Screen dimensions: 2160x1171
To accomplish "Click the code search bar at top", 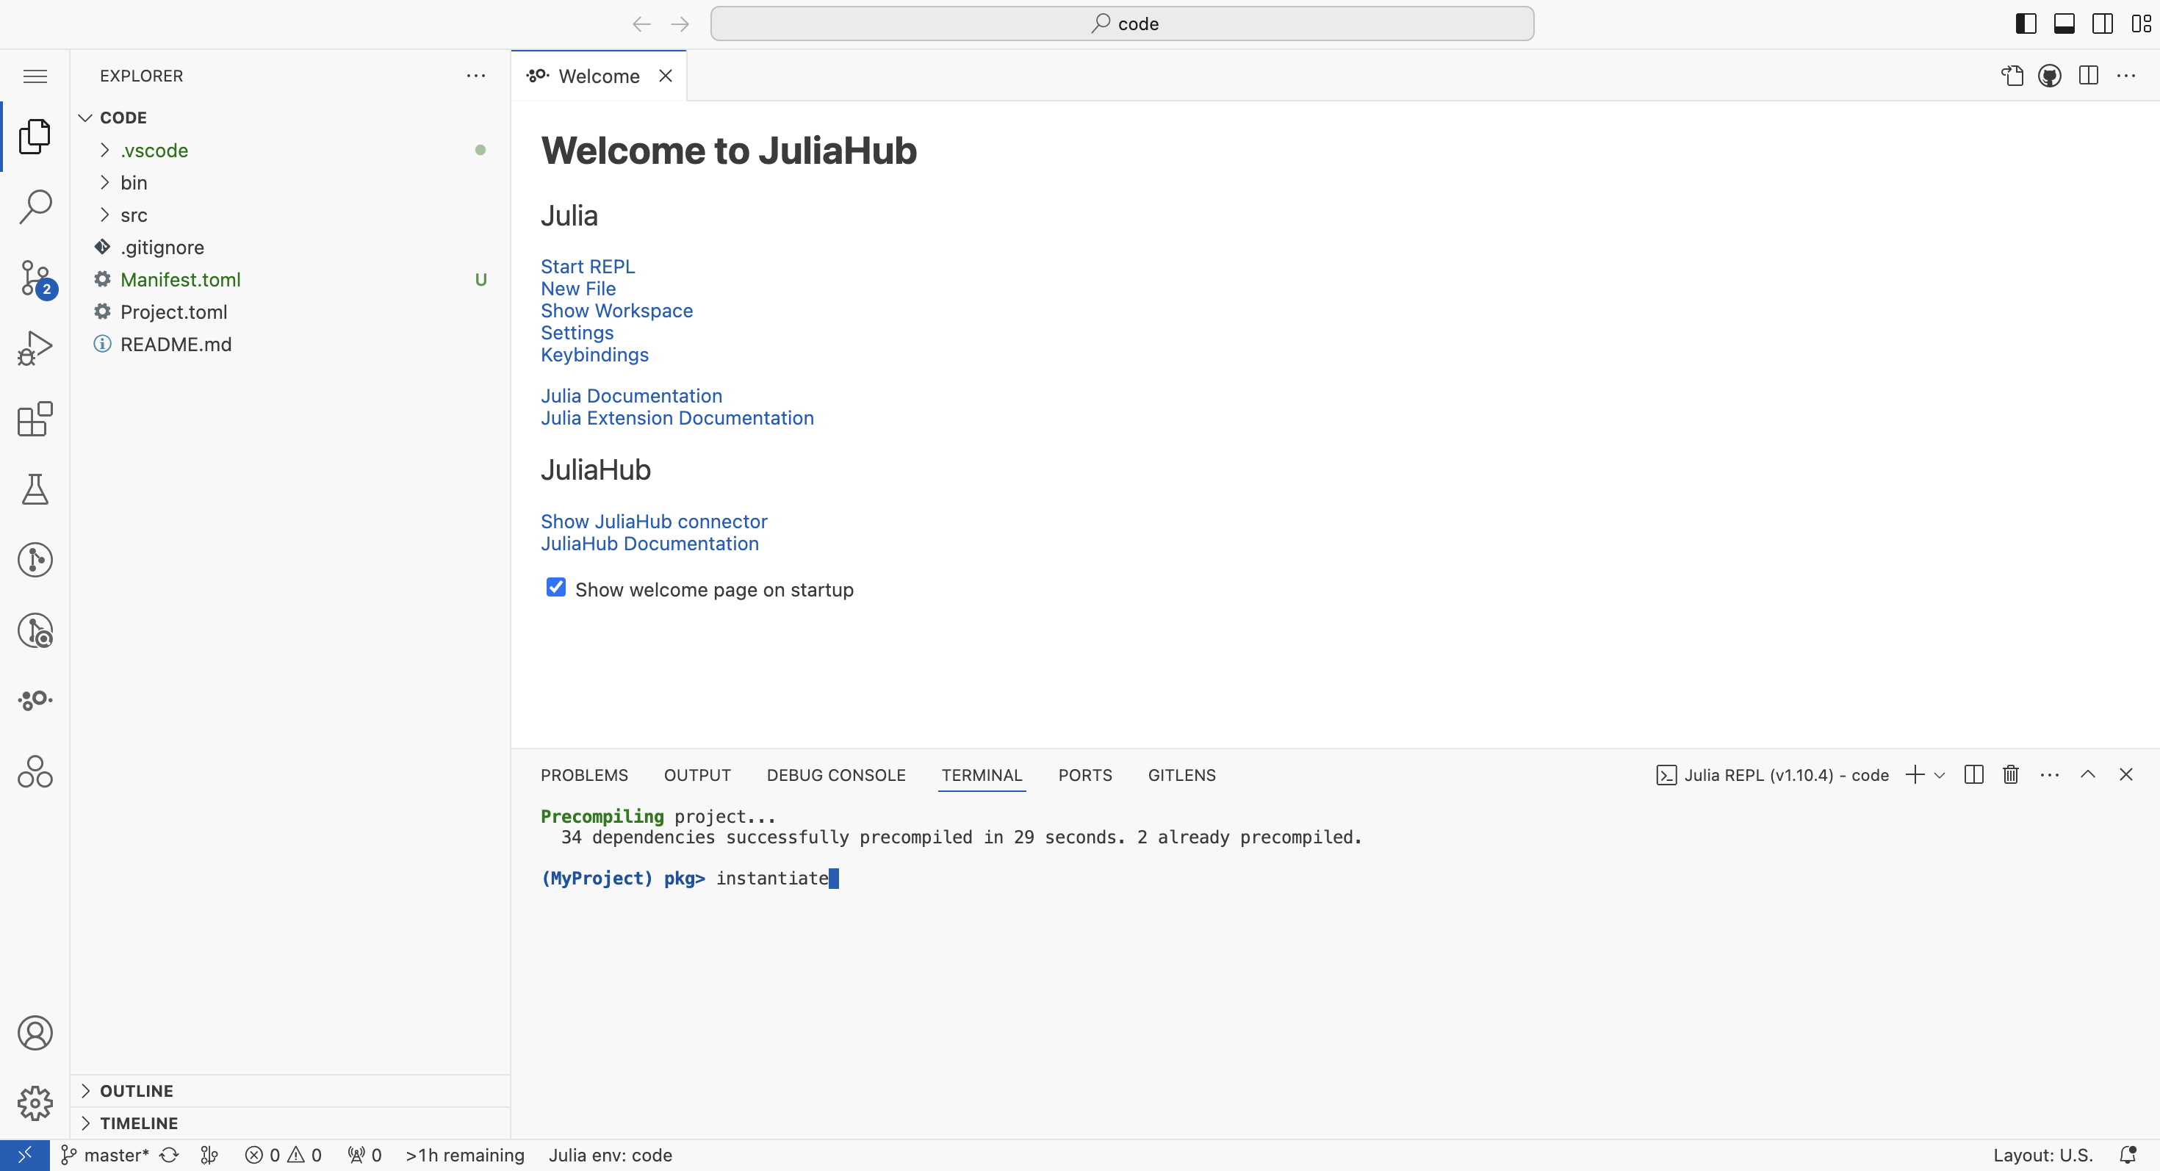I will pos(1121,24).
